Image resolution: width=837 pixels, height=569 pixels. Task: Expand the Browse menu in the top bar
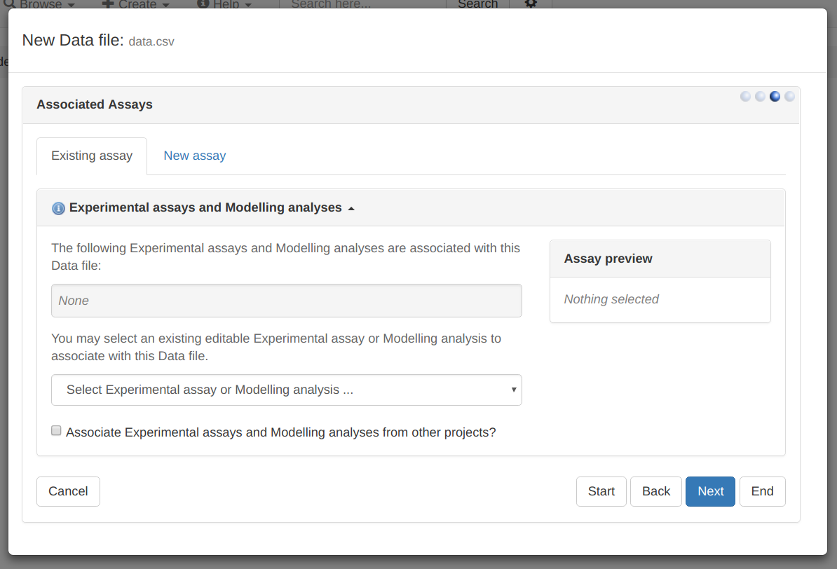[x=40, y=4]
